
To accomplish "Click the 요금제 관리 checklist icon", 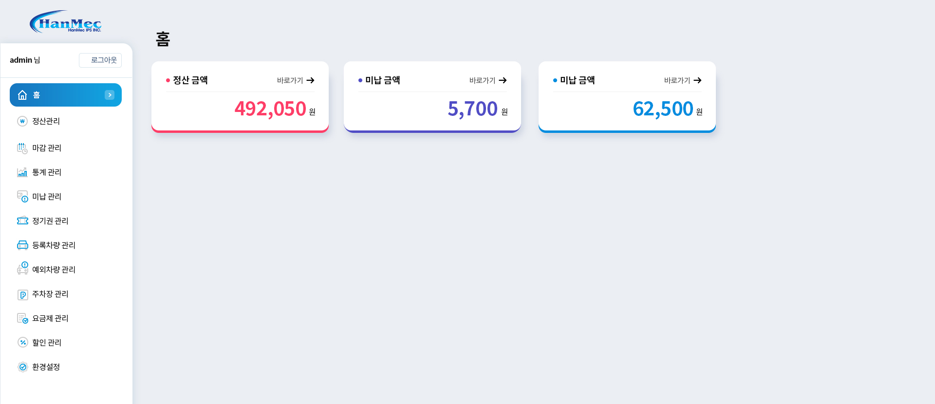I will click(x=23, y=318).
